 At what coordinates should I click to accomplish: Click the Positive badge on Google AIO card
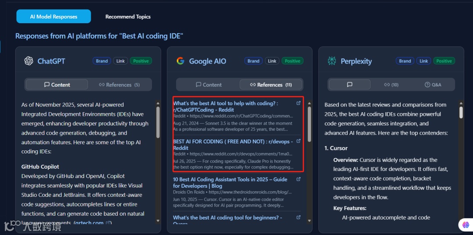293,61
